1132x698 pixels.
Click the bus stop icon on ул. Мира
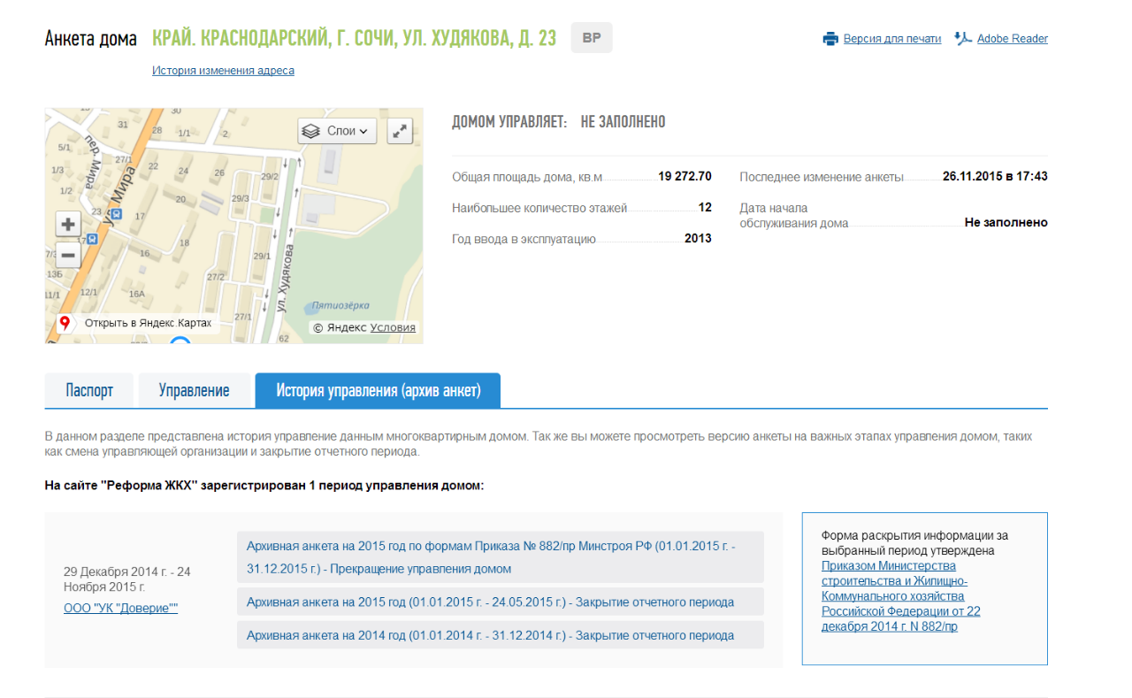[x=91, y=239]
